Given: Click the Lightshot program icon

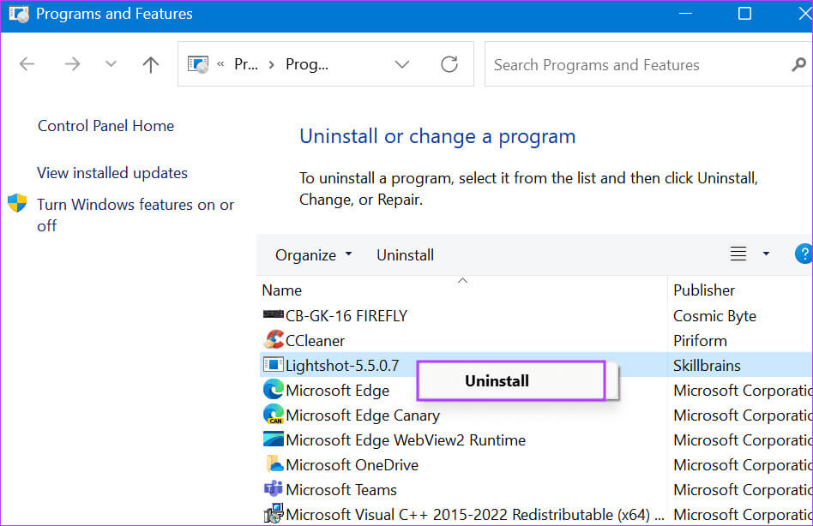Looking at the screenshot, I should [x=274, y=364].
